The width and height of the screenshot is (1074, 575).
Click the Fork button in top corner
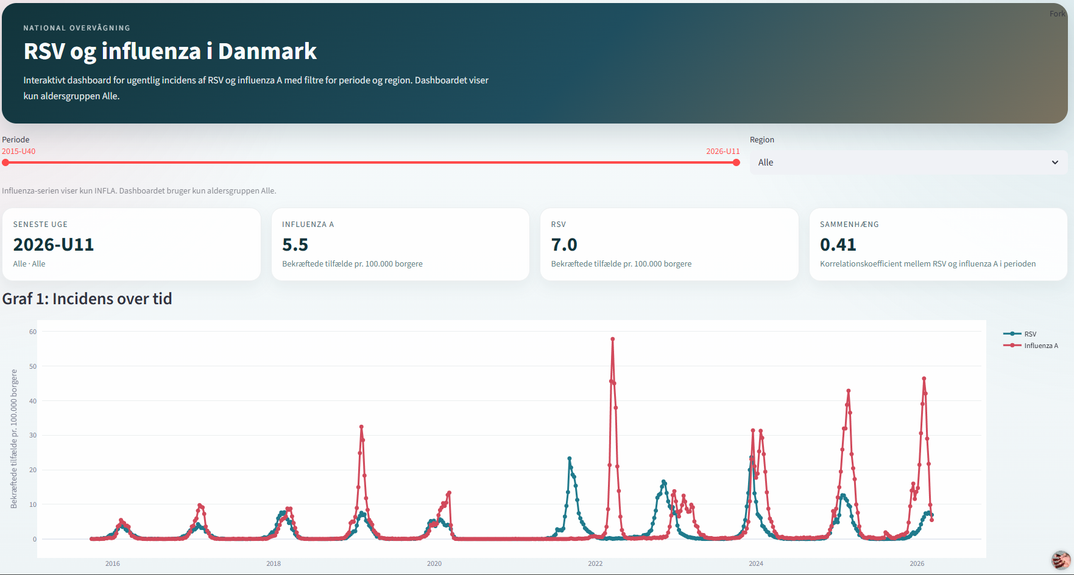pos(1057,14)
